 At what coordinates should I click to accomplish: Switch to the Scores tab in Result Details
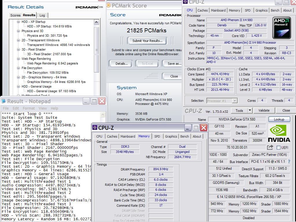(15, 15)
